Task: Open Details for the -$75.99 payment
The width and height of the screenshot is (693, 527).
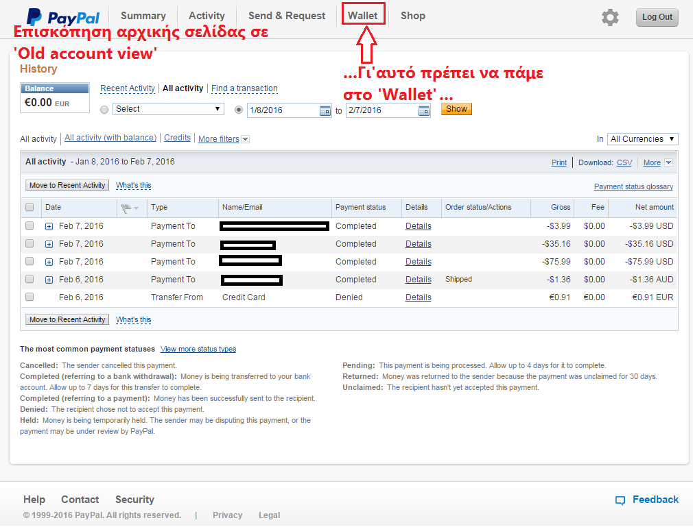Action: pyautogui.click(x=418, y=262)
